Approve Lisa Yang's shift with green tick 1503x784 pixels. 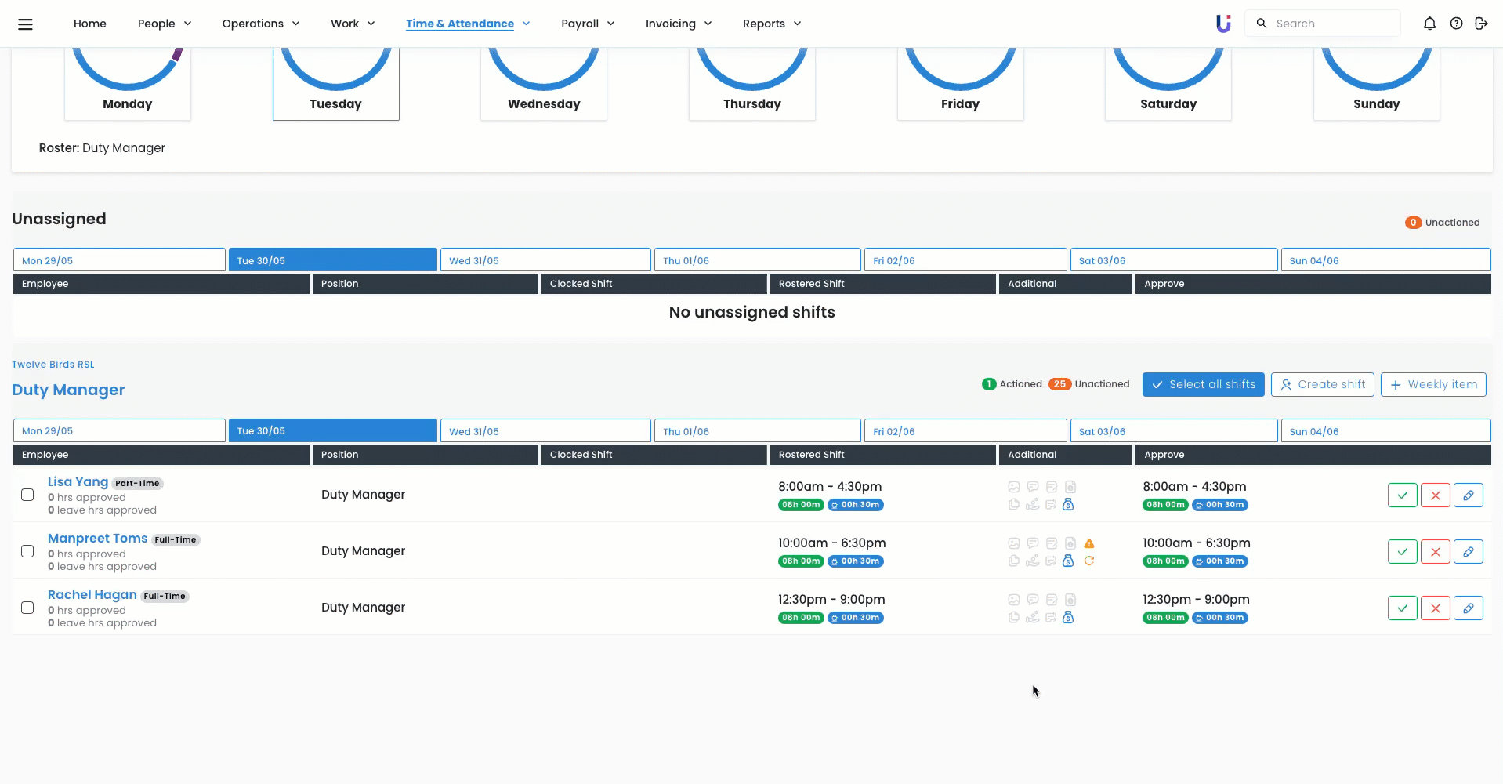(x=1402, y=495)
